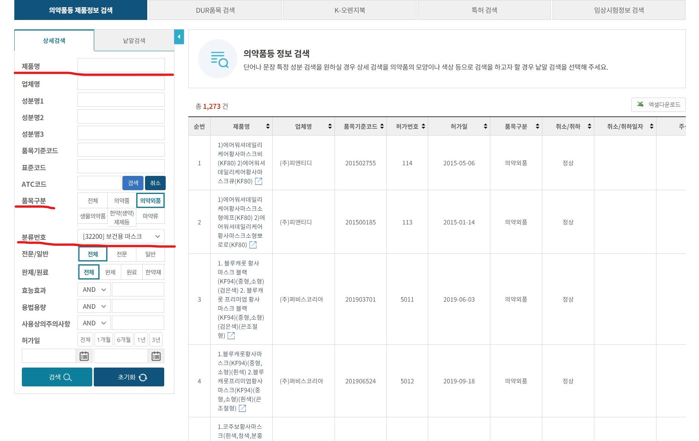699x441 pixels.
Task: Click the teal 검색 button at panel bottom
Action: [57, 377]
